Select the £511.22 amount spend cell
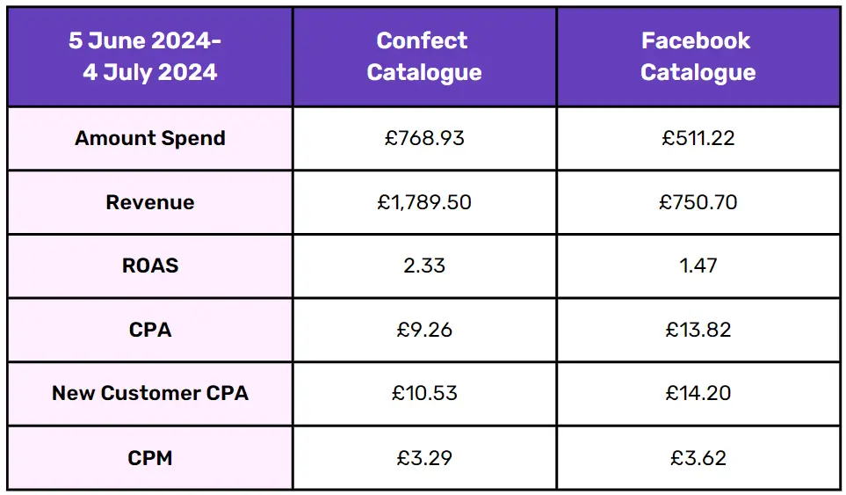This screenshot has width=846, height=495. click(x=698, y=138)
